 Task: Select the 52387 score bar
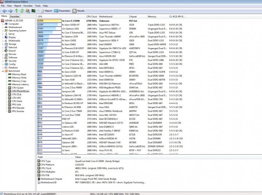[50, 25]
